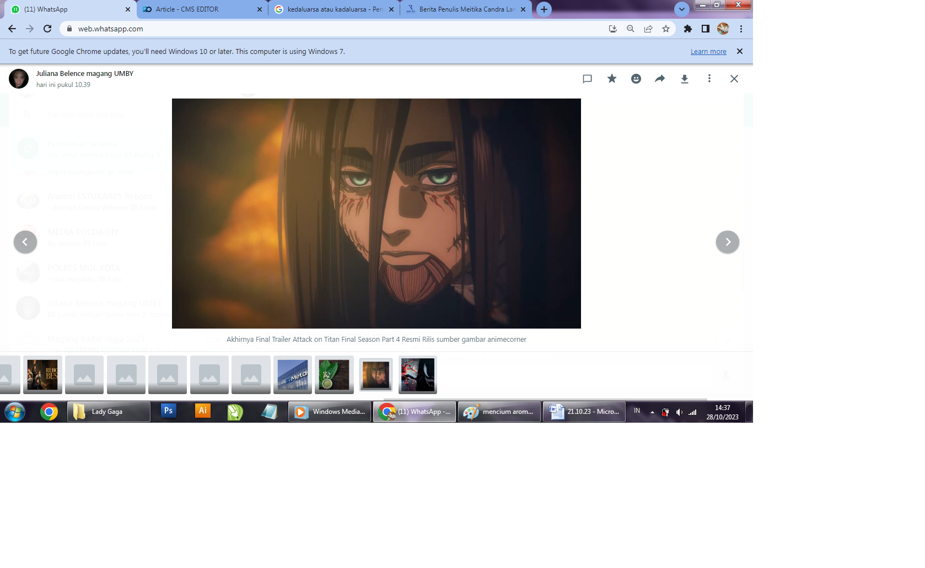This screenshot has width=925, height=568.
Task: Close the kedaluarsa Google search tab
Action: [391, 9]
